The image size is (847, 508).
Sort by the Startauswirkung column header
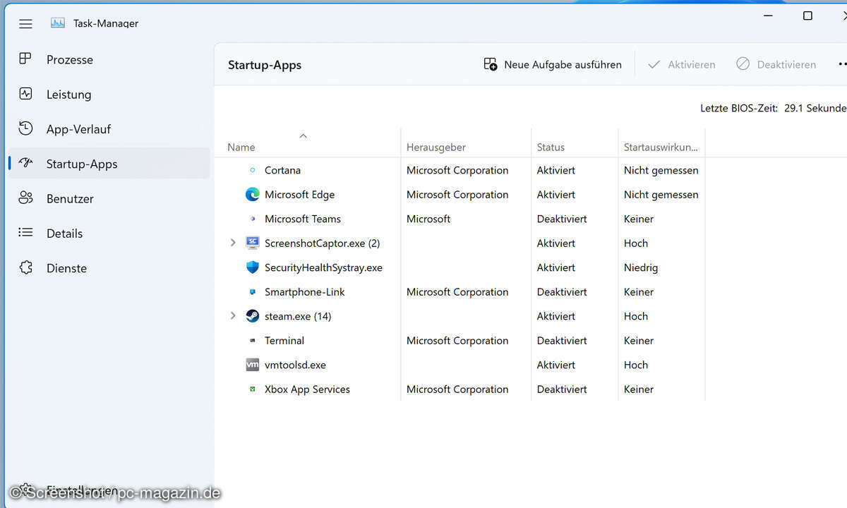point(661,147)
